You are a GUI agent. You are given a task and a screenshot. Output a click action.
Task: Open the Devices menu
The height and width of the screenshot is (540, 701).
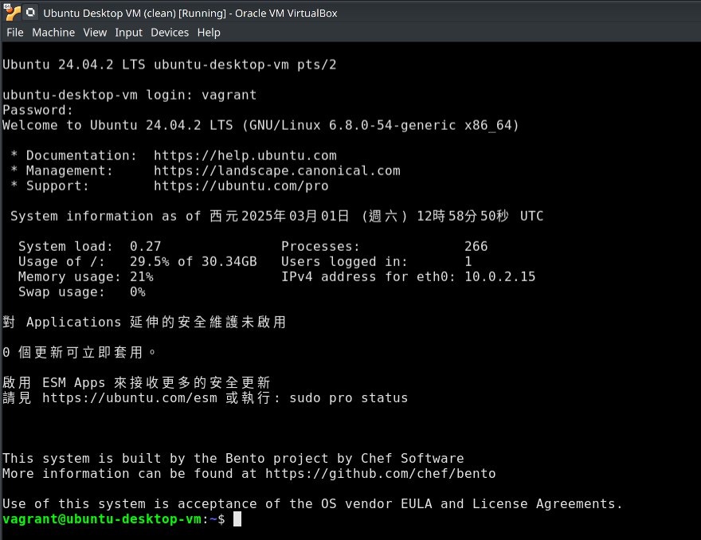pyautogui.click(x=170, y=33)
